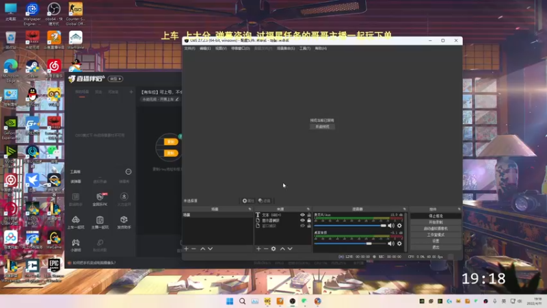Image resolution: width=547 pixels, height=308 pixels.
Task: Move the source down in the list
Action: [x=290, y=248]
